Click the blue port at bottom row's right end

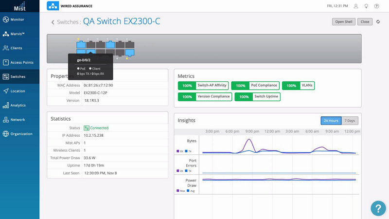click(130, 53)
